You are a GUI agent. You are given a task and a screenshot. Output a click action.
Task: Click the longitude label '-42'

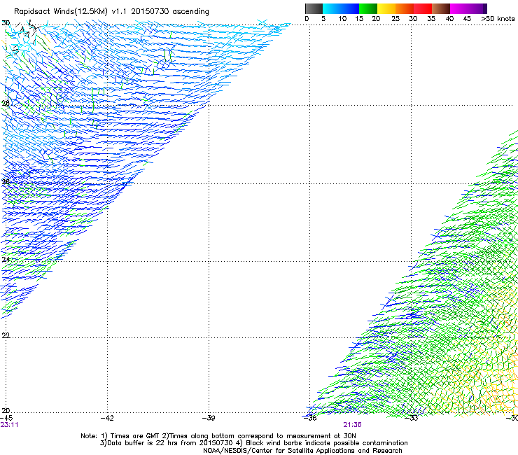[x=107, y=418]
